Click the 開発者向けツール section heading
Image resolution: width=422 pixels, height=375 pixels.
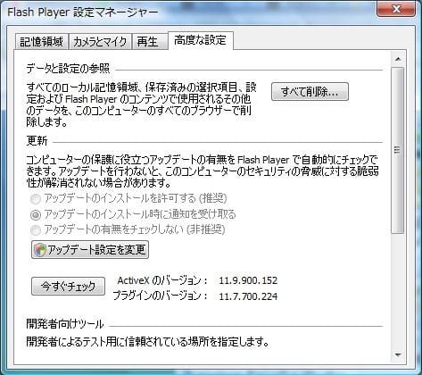(x=65, y=324)
